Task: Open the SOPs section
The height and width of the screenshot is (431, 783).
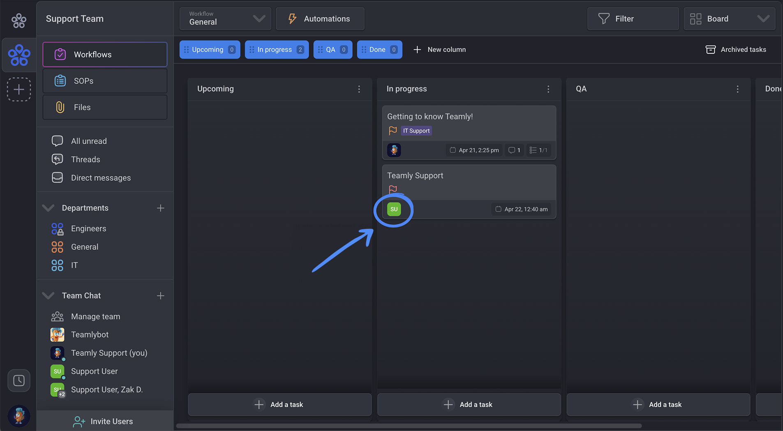Action: [x=105, y=81]
